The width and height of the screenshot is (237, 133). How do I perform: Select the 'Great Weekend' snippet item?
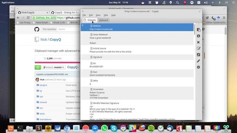[x=137, y=38]
